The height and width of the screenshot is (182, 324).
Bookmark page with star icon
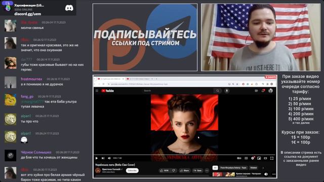click(237, 84)
